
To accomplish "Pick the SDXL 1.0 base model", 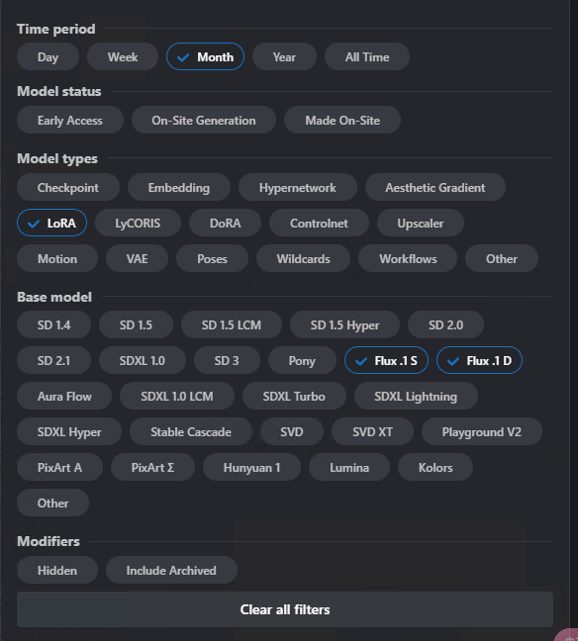I will click(143, 360).
